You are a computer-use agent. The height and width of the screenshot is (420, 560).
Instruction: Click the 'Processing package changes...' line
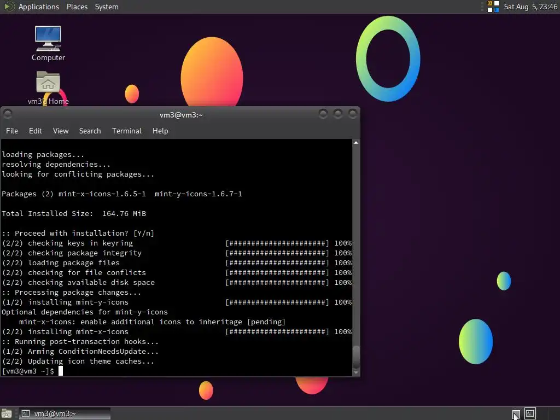click(x=72, y=292)
